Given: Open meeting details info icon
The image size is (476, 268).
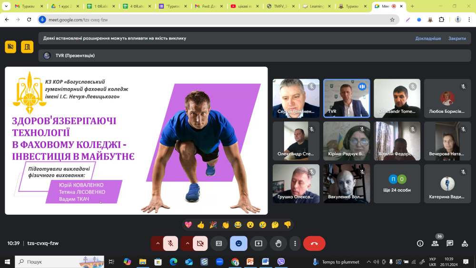Looking at the screenshot, I should [420, 243].
